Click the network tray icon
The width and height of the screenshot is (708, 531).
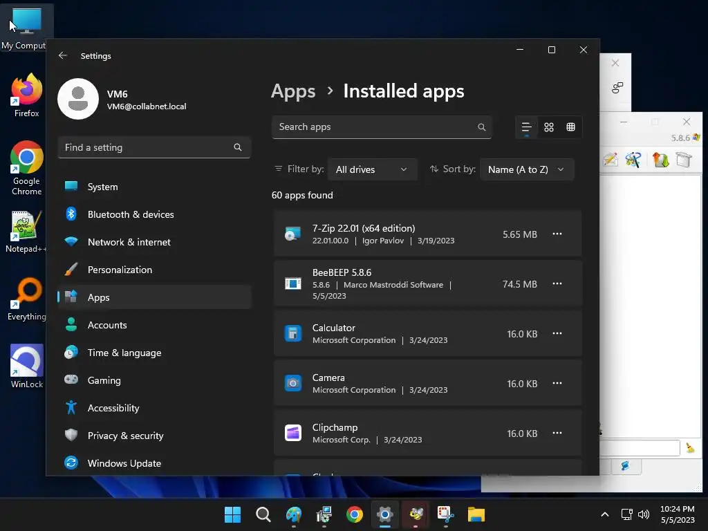[626, 514]
